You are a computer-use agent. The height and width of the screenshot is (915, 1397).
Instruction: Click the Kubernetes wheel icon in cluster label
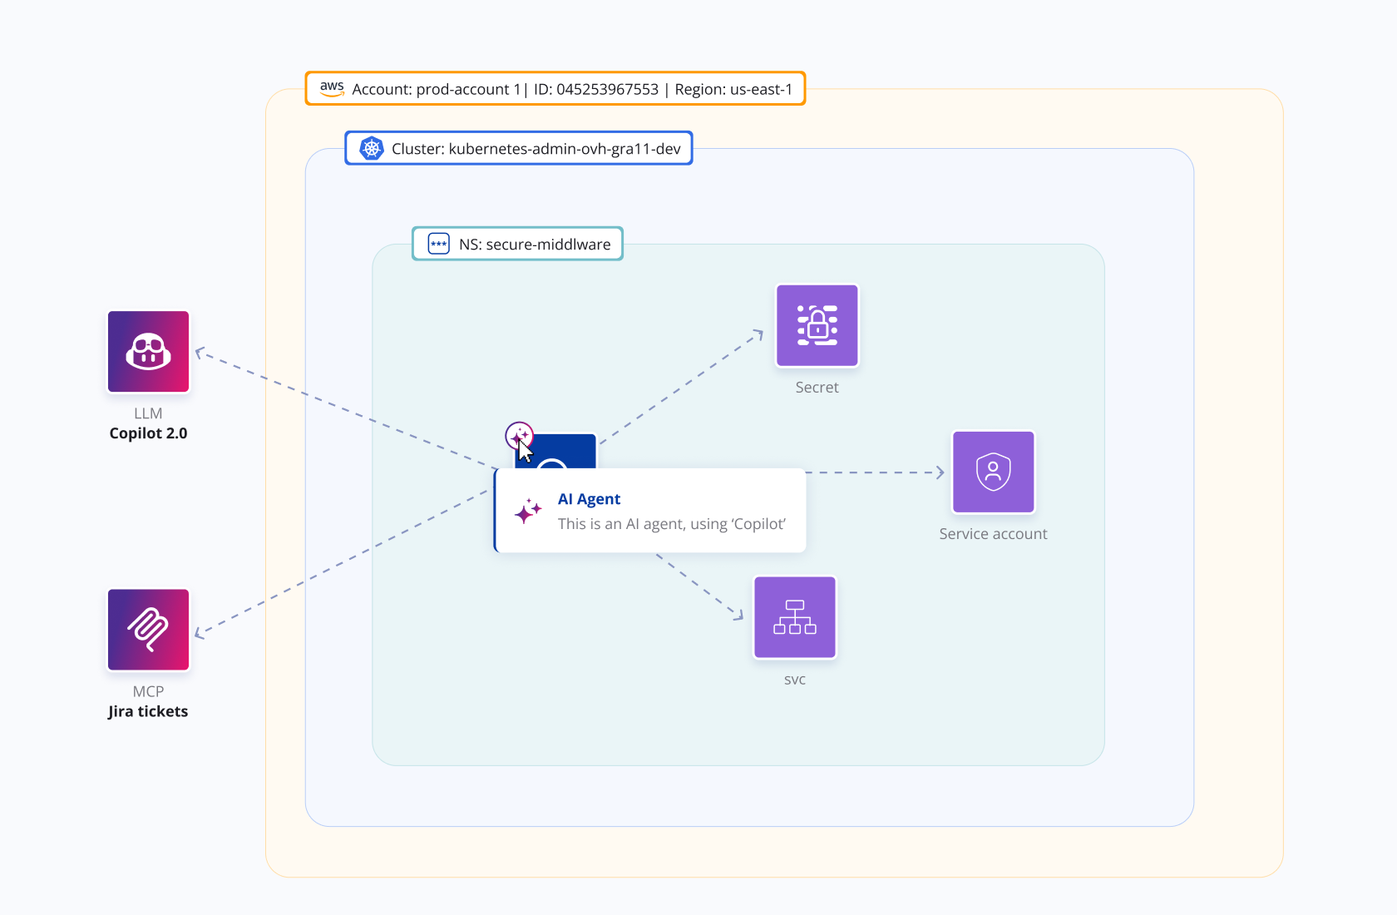pos(371,149)
